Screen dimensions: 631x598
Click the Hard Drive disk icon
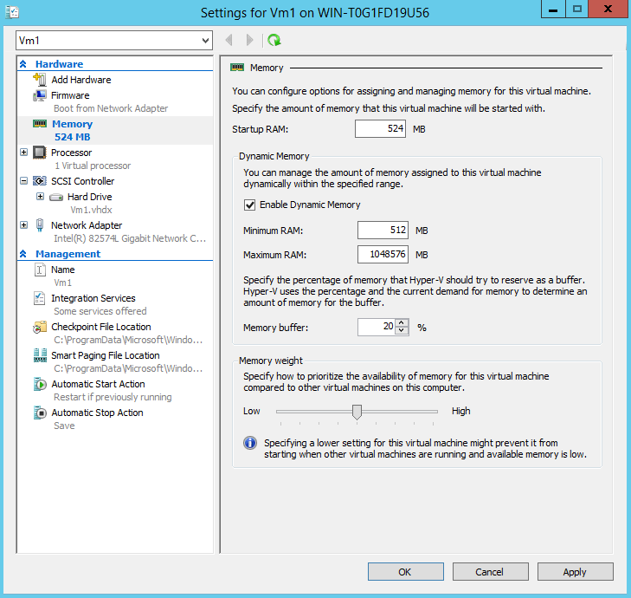[56, 197]
